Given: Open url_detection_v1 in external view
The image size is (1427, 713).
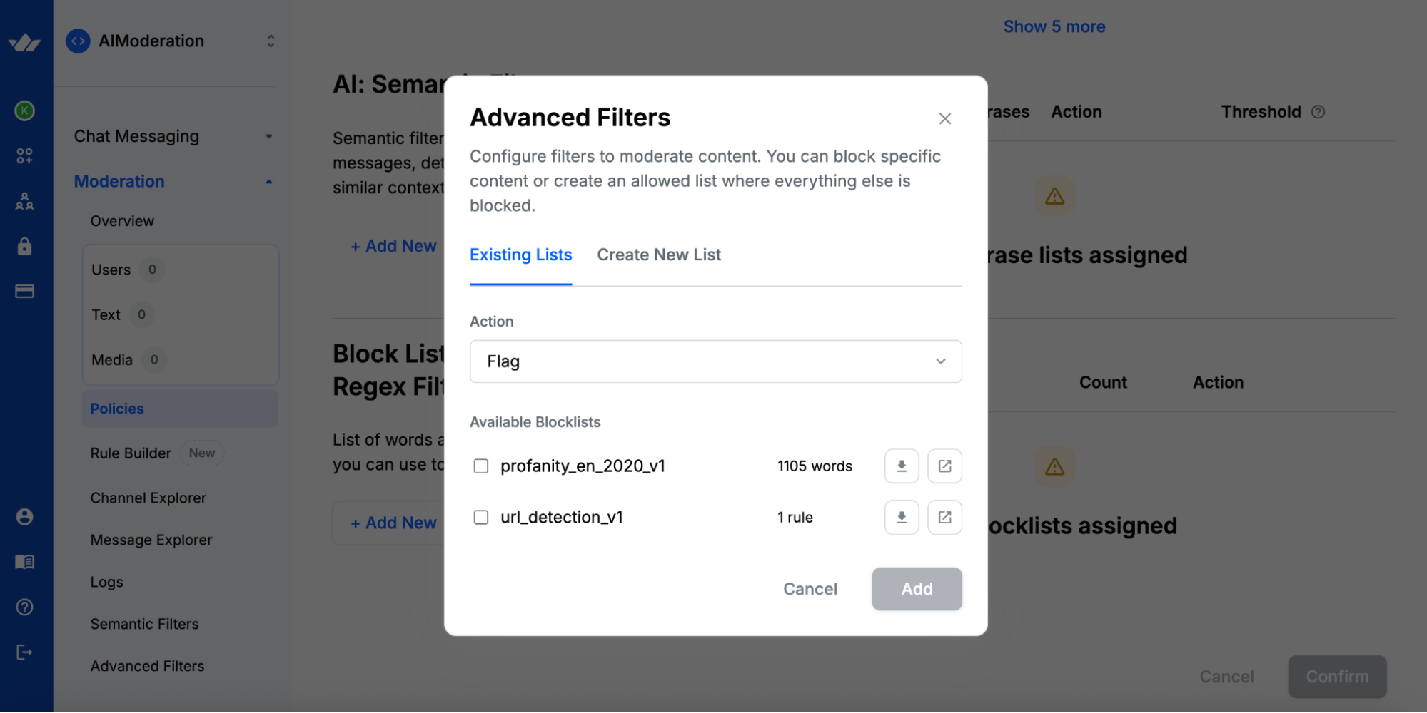Looking at the screenshot, I should [x=944, y=517].
